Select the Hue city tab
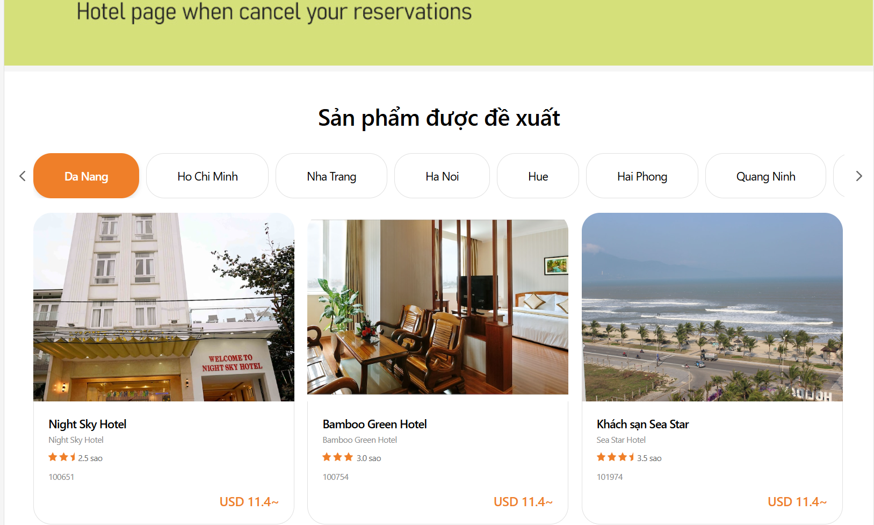874x525 pixels. click(538, 176)
